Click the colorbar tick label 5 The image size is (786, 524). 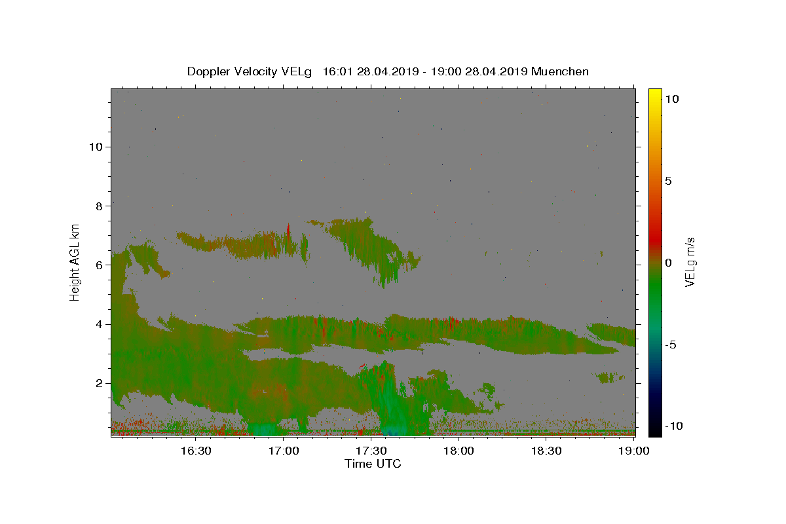tap(668, 181)
